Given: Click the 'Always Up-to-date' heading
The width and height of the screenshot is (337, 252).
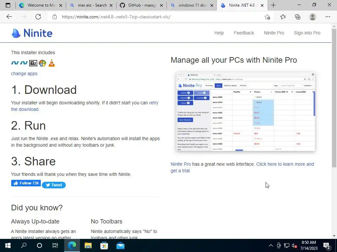Looking at the screenshot, I should pyautogui.click(x=35, y=221).
